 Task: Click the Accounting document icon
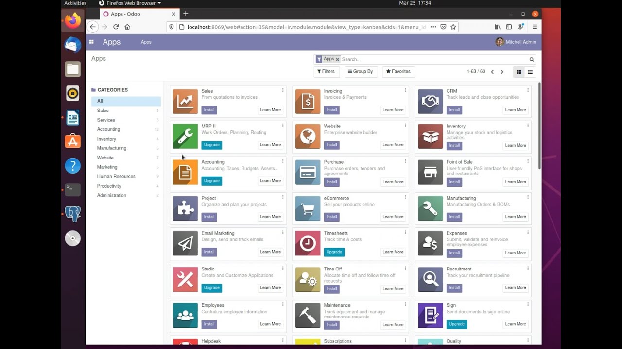(185, 172)
